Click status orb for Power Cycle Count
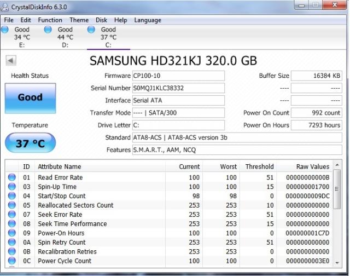The image size is (350, 276). click(x=12, y=261)
